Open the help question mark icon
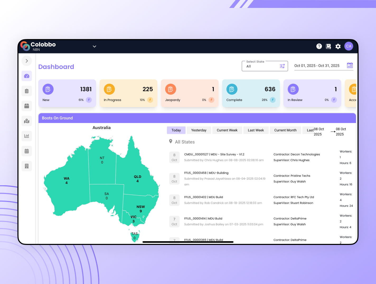The image size is (376, 284). tap(319, 46)
